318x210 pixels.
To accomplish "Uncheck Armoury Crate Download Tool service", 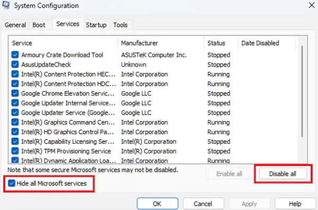I will point(15,54).
